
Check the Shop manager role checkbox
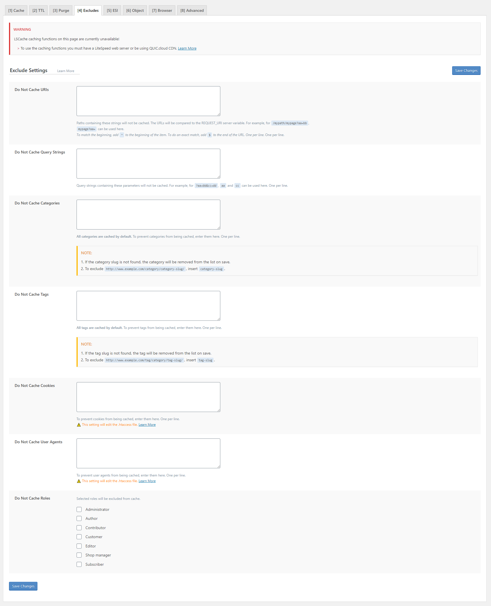point(79,555)
